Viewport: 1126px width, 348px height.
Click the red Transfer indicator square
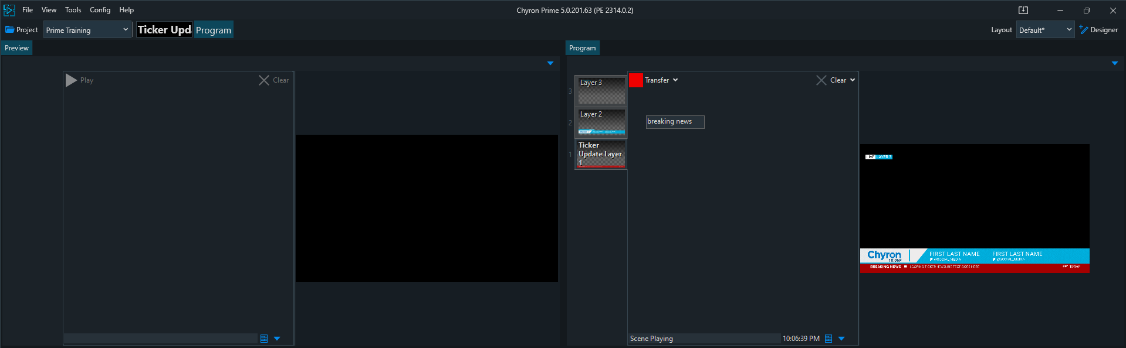(x=635, y=80)
